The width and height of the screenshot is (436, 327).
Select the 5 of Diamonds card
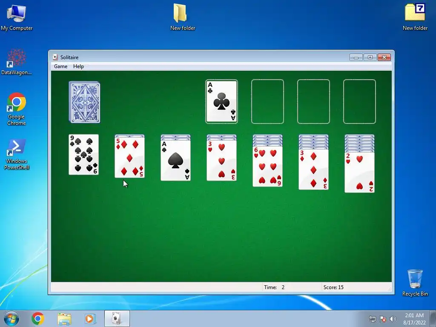coord(129,158)
